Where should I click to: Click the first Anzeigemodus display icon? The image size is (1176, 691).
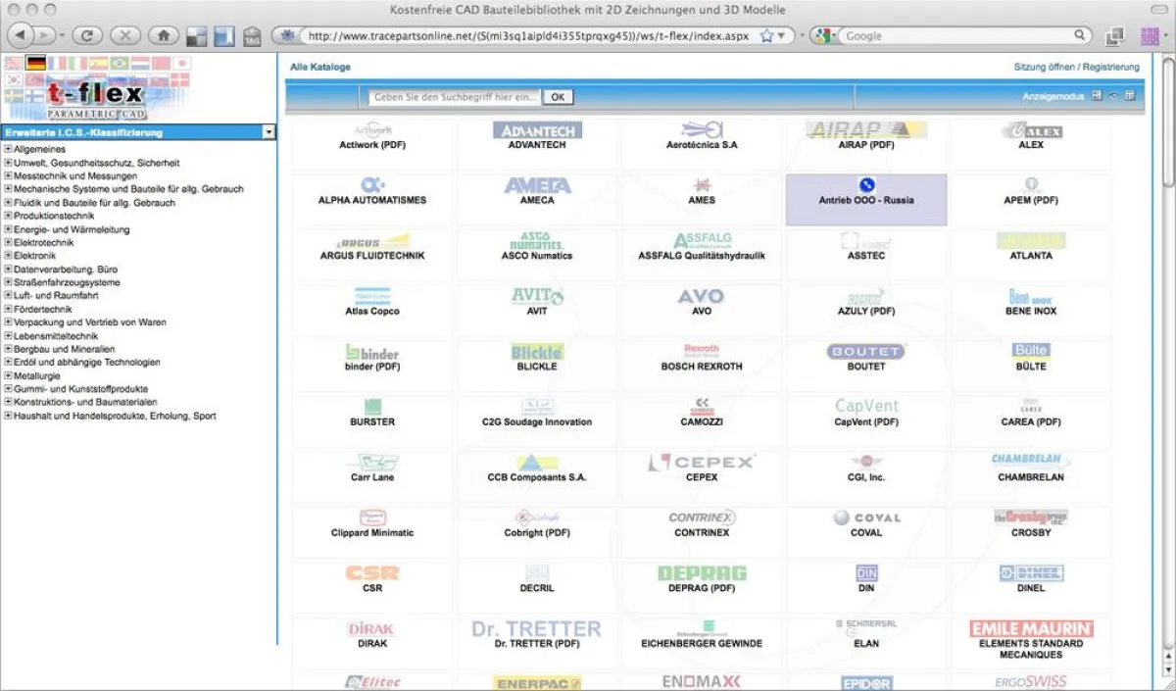pos(1097,96)
